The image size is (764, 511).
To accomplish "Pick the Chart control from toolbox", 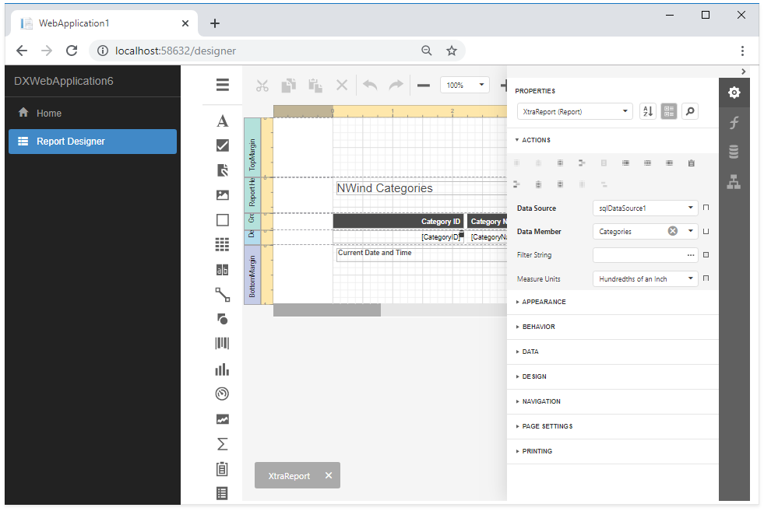I will [x=223, y=369].
